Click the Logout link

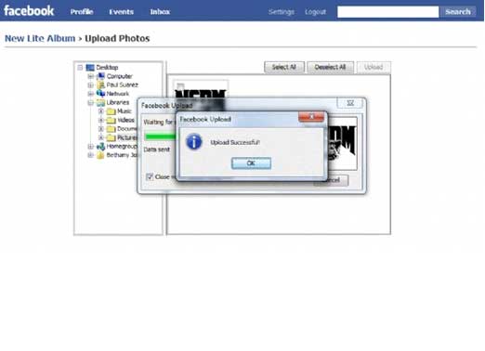point(315,12)
